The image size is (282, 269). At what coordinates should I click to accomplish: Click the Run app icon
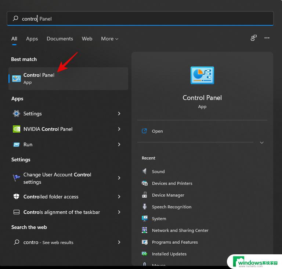click(x=17, y=144)
